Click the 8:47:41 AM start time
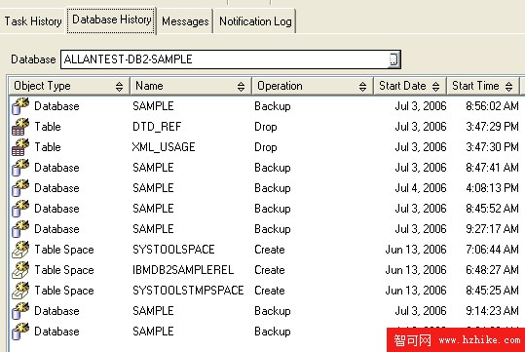525x352 pixels. 492,168
